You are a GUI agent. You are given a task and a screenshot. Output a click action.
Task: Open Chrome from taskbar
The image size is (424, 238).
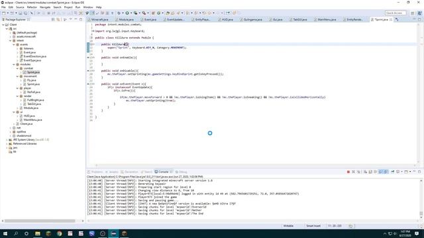[59, 233]
